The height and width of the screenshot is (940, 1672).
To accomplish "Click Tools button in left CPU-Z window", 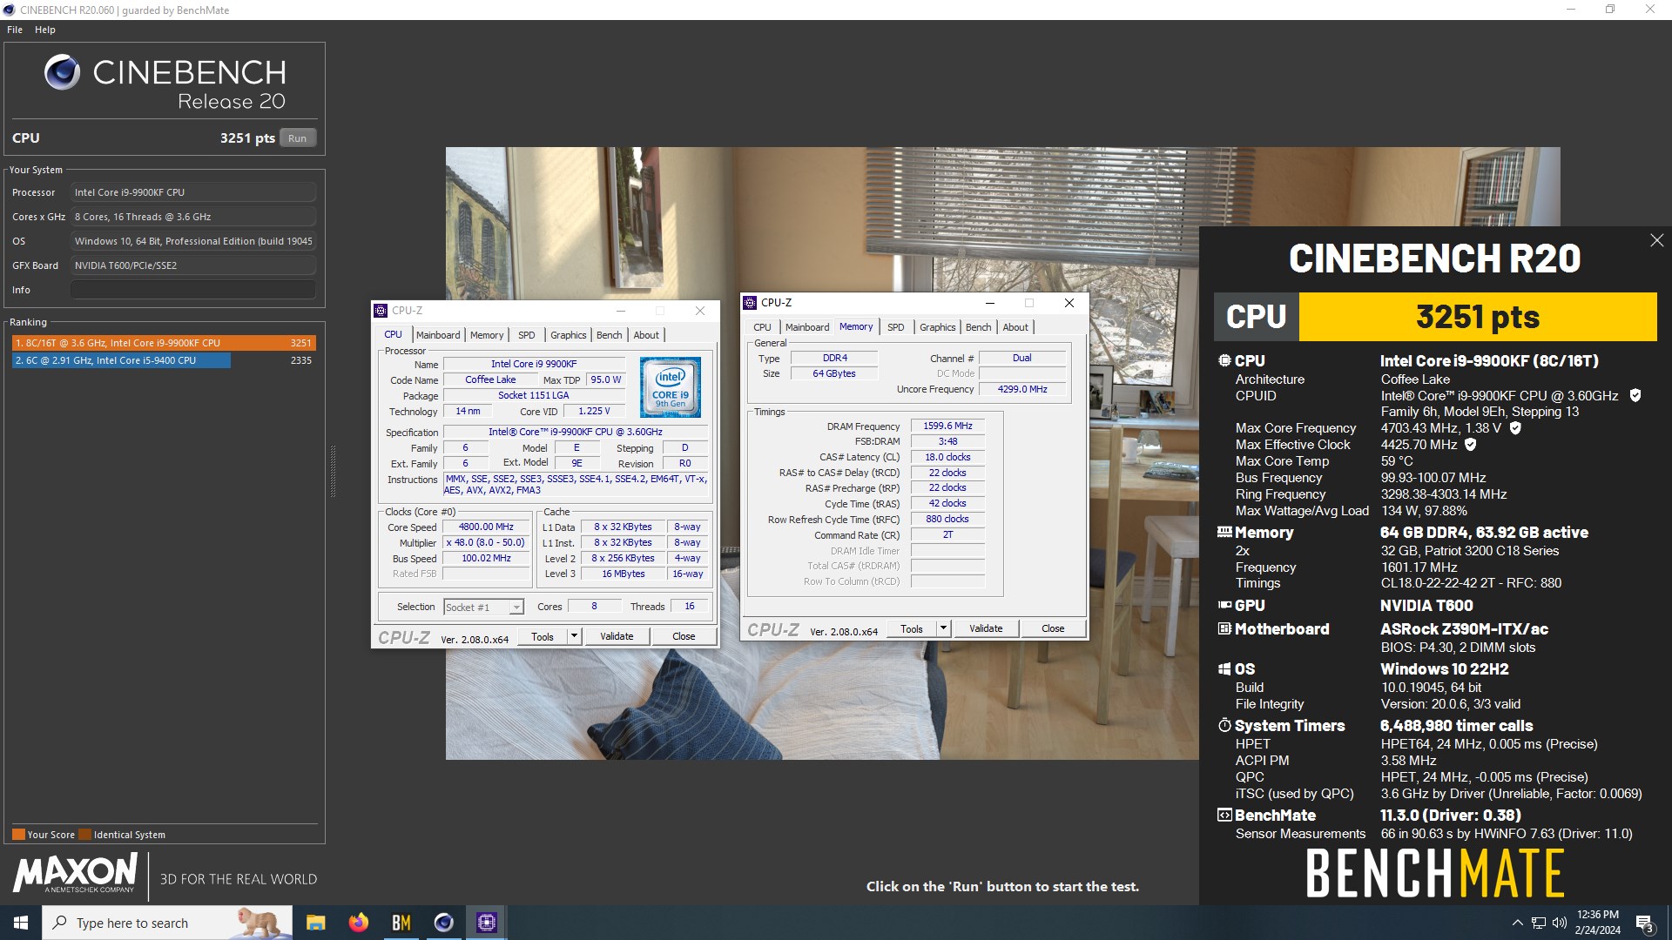I will coord(543,636).
